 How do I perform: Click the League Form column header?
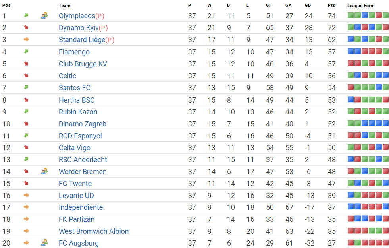(361, 6)
